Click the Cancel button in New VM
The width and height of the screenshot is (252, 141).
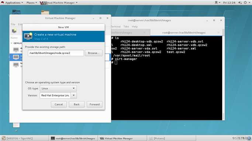59,104
